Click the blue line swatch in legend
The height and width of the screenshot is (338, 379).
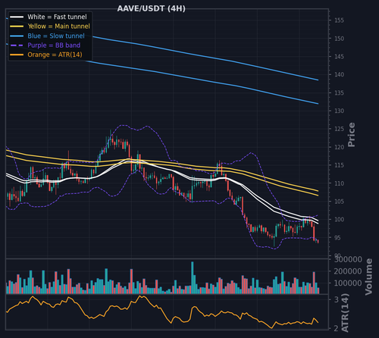[17, 36]
